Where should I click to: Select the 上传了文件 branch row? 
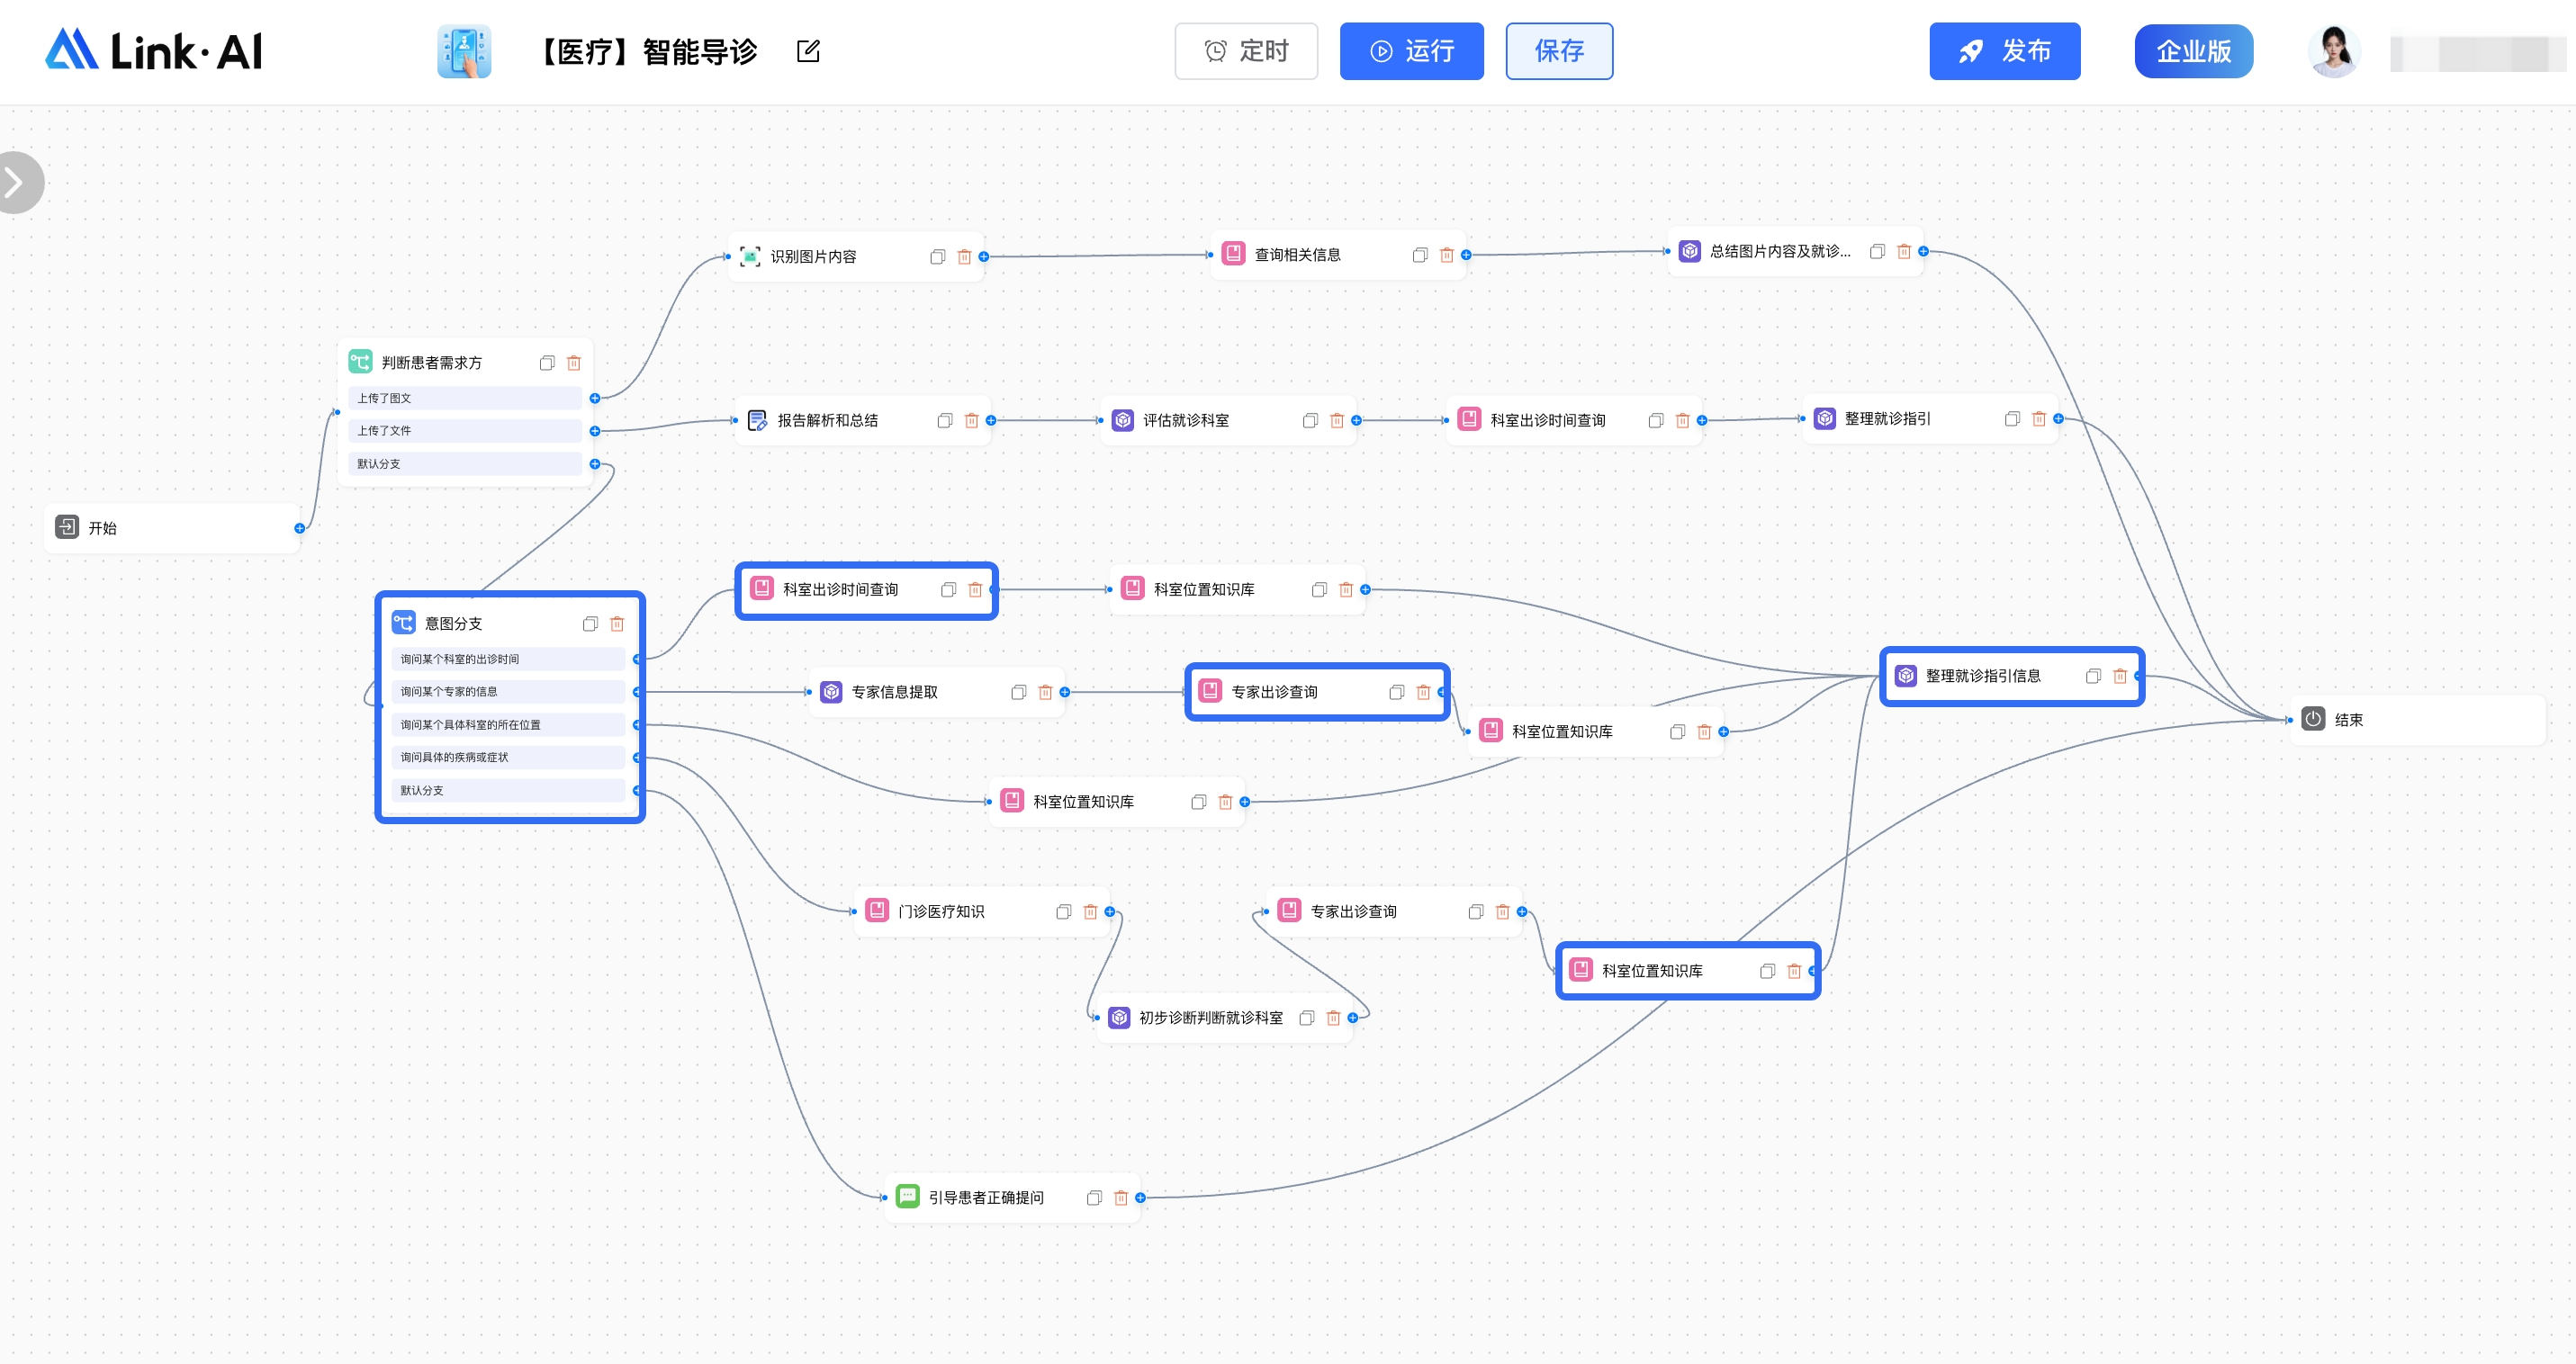pyautogui.click(x=465, y=431)
